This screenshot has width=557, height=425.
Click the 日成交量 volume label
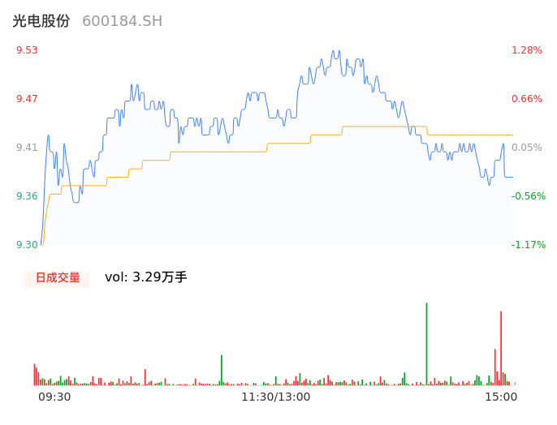(x=57, y=278)
